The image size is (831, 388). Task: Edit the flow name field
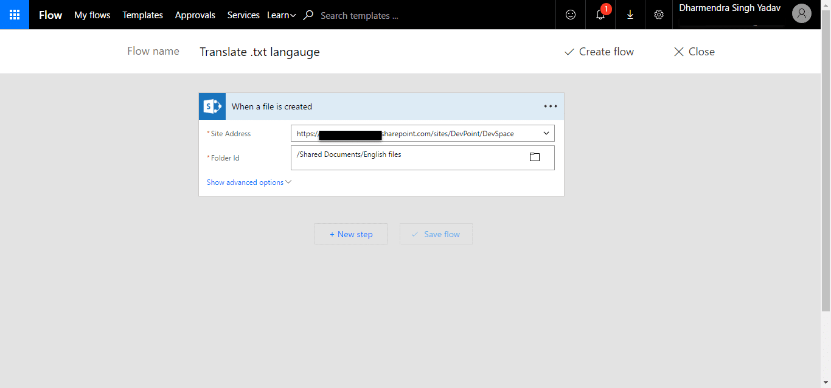[x=260, y=52]
